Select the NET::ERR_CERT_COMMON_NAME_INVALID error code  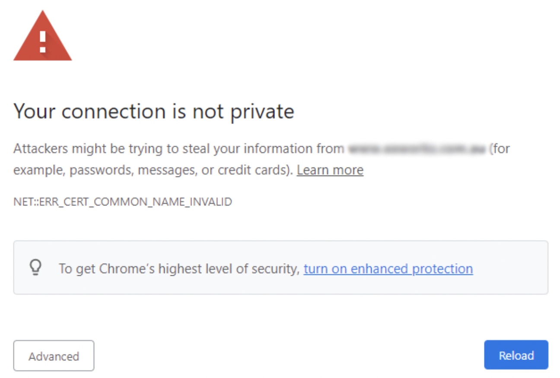(123, 202)
